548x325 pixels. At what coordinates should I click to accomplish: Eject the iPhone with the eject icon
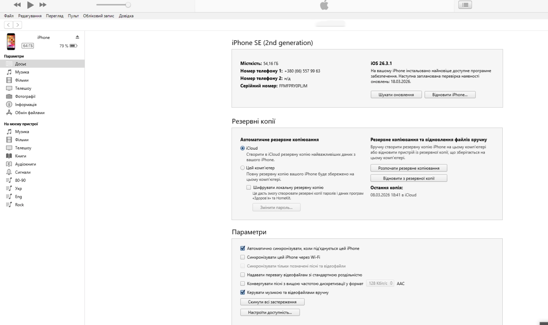[77, 37]
